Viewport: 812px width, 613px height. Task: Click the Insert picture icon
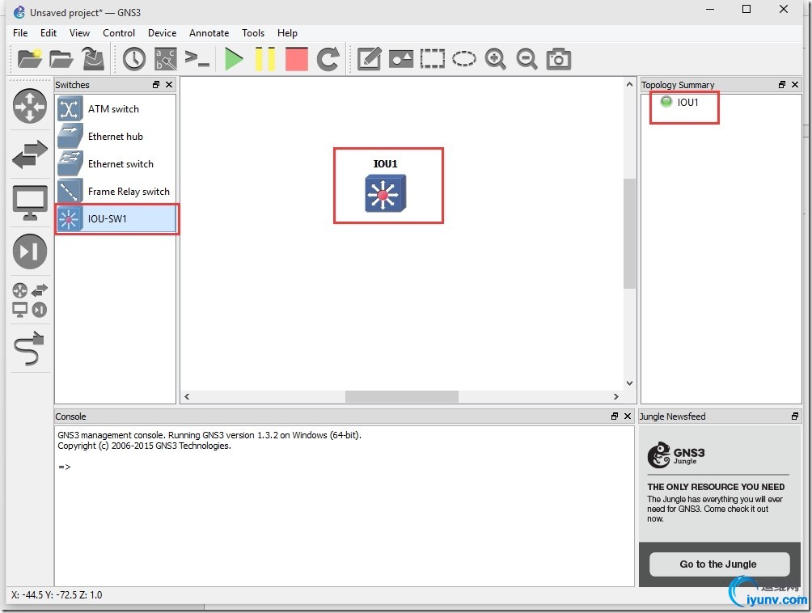coord(401,58)
